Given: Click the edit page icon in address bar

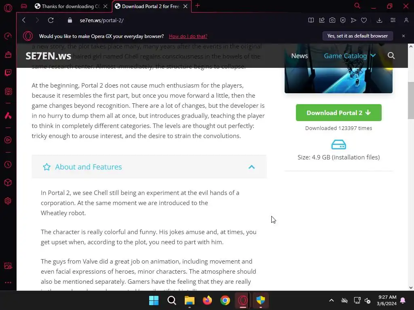Looking at the screenshot, I should point(321,20).
